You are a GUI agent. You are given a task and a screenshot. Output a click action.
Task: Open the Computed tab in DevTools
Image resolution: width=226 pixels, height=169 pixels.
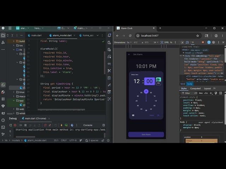pyautogui.click(x=195, y=88)
